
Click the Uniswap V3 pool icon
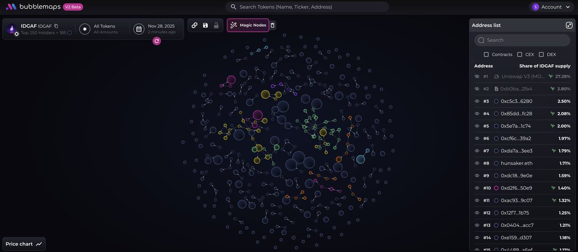tap(496, 77)
